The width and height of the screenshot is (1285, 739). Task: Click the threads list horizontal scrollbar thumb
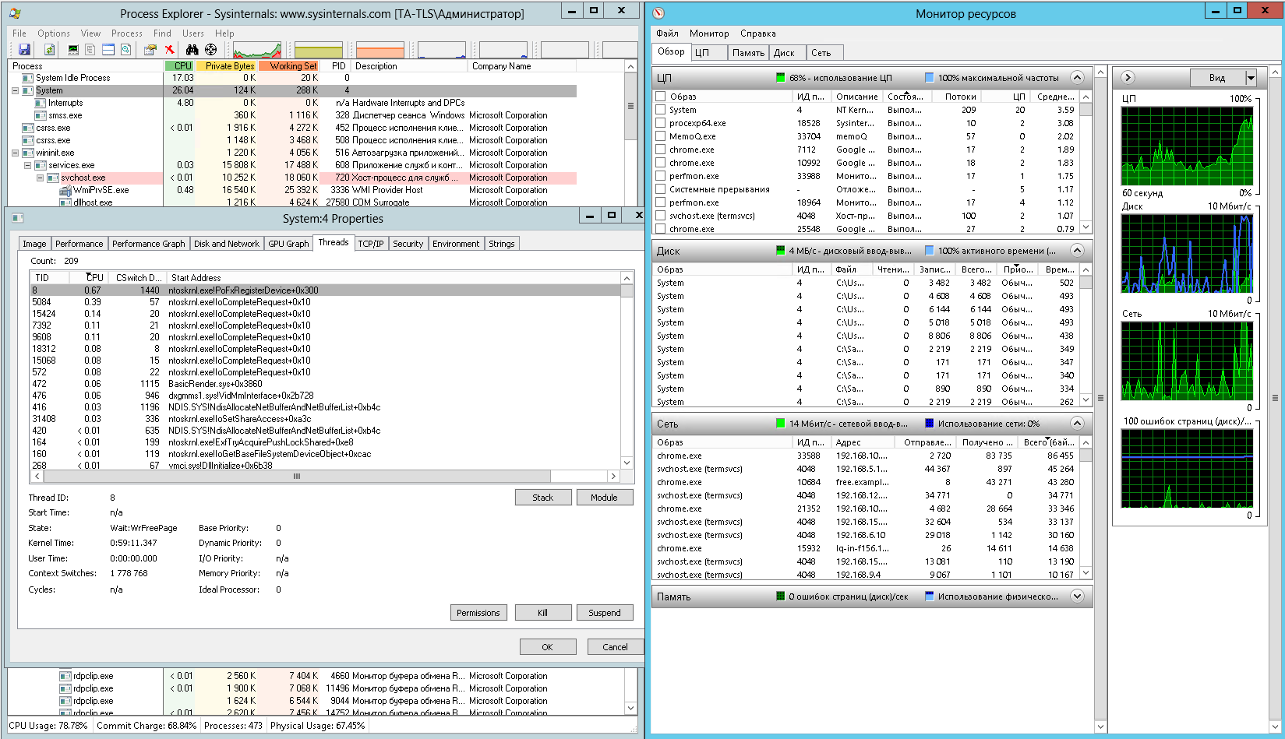tap(297, 476)
